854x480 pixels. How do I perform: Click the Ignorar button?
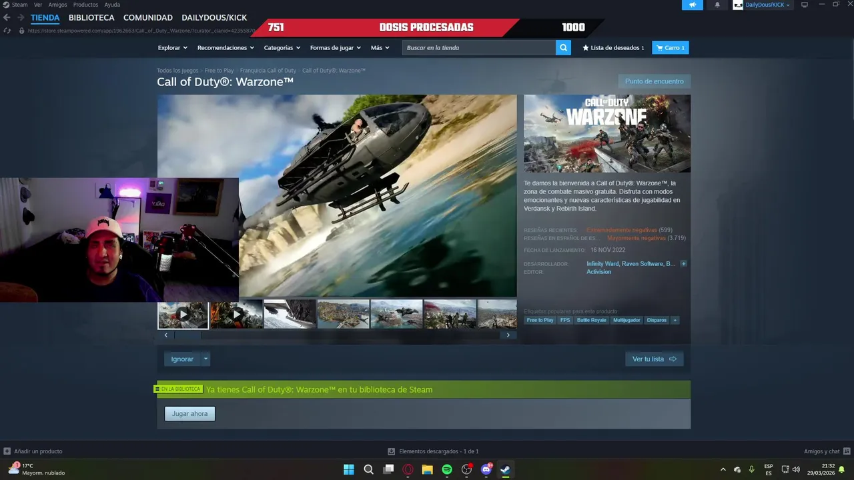[182, 359]
